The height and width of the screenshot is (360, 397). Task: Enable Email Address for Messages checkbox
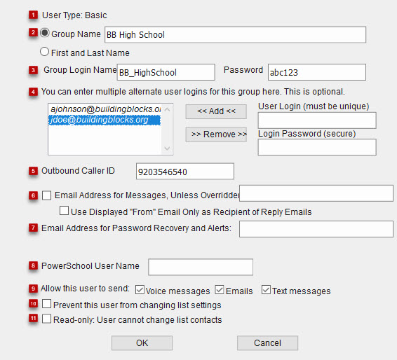46,195
